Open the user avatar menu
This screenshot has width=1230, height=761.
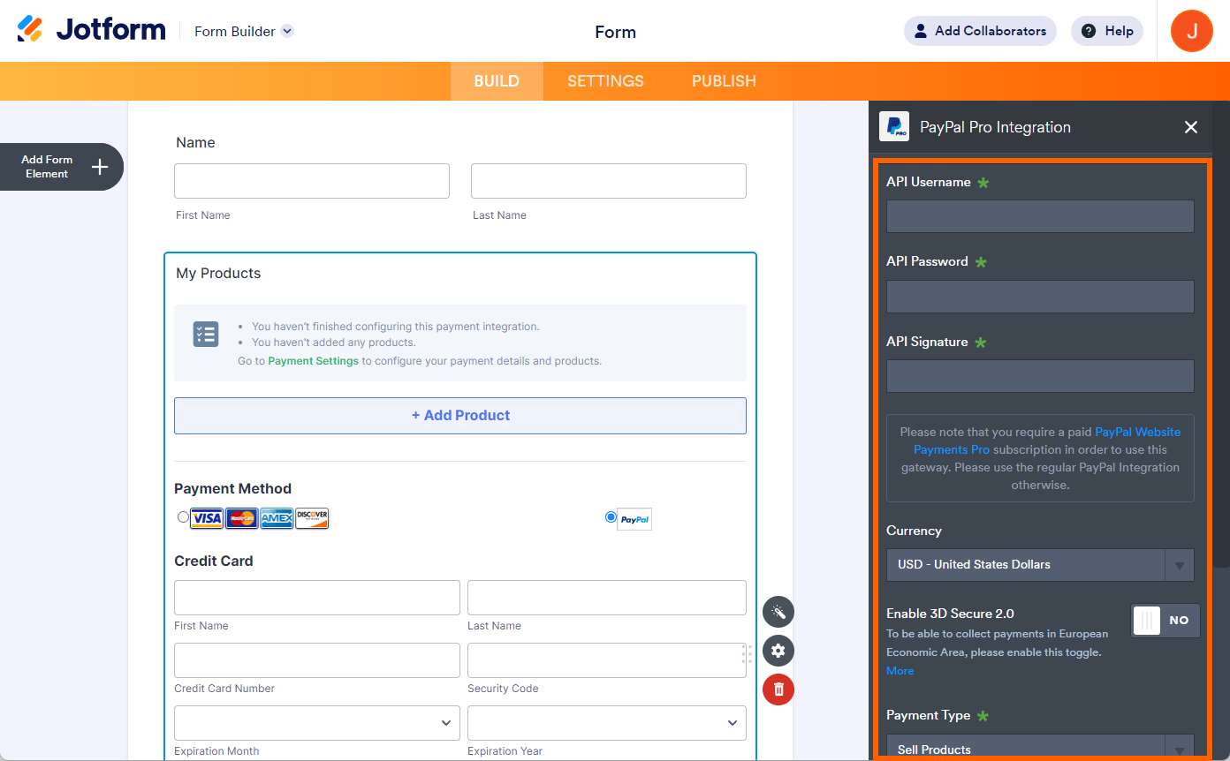coord(1191,31)
